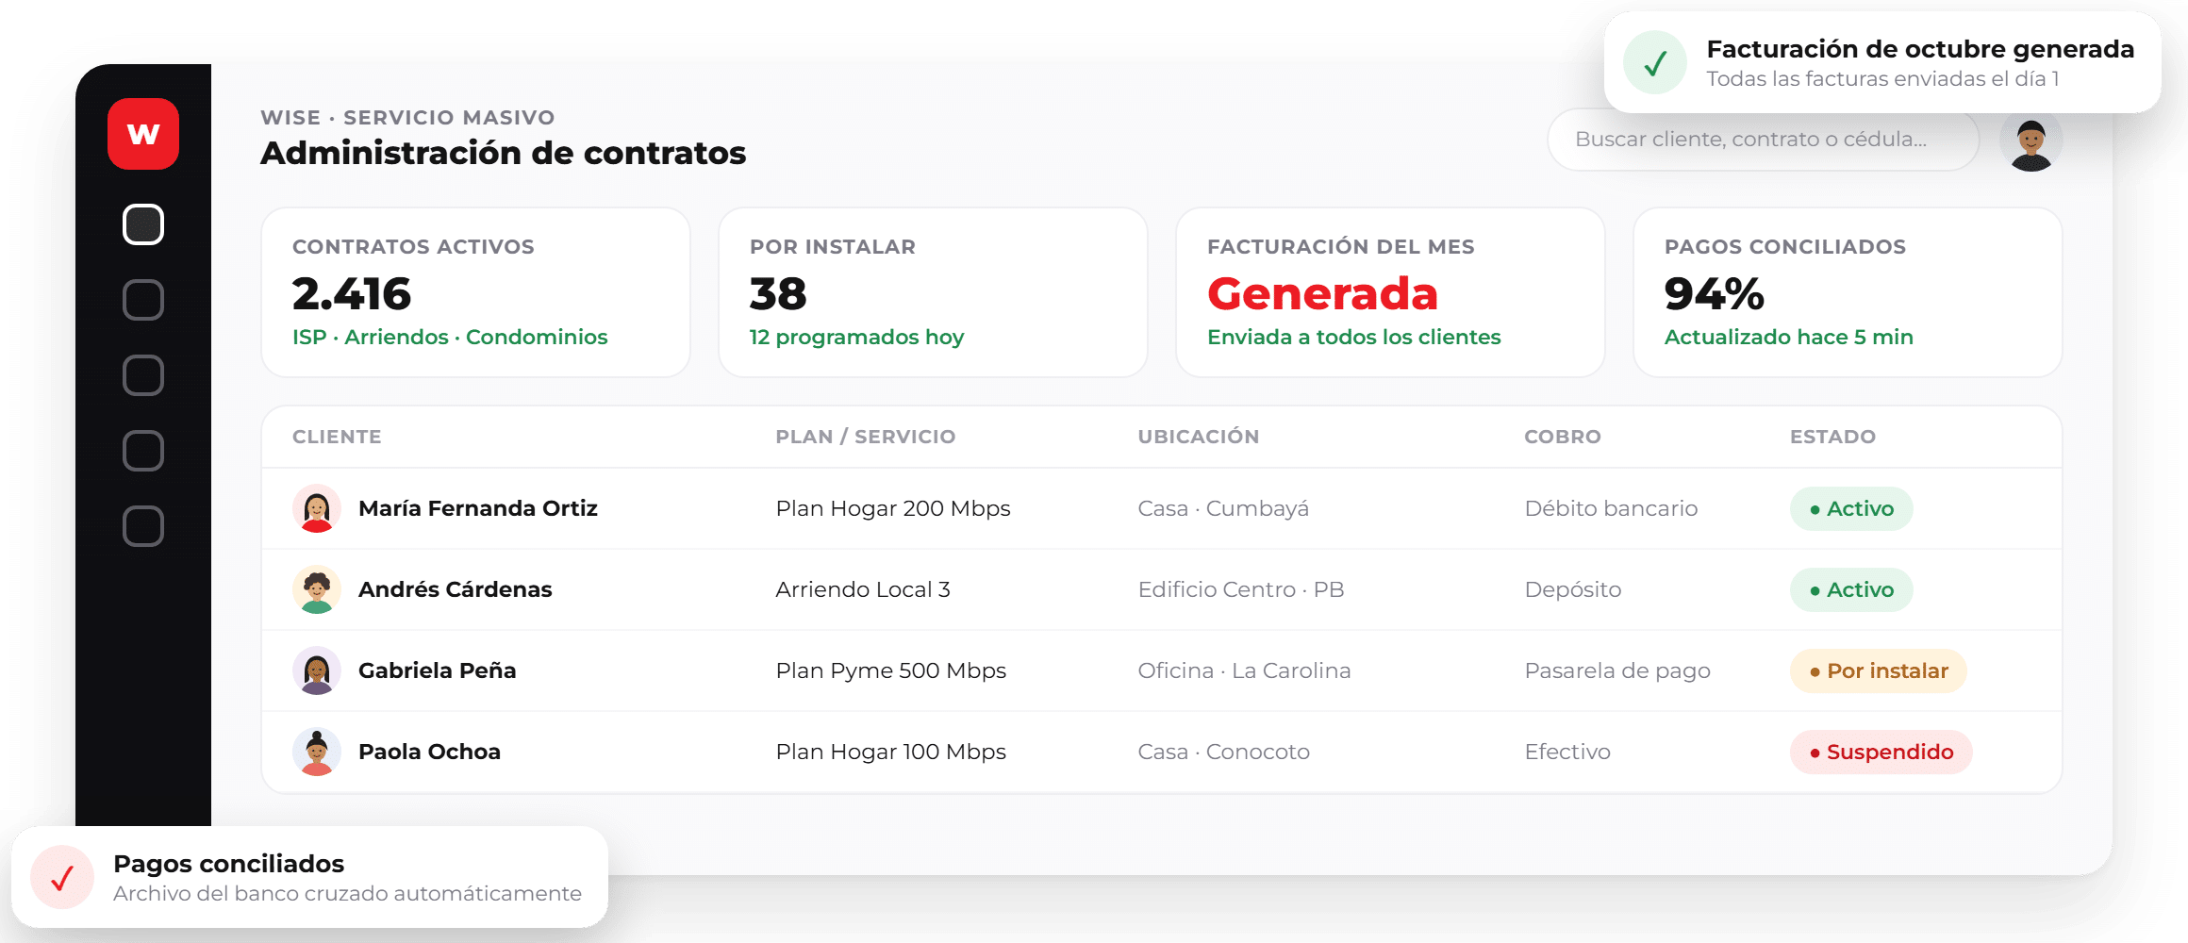Sort by the Plan / Servicio column header

pos(866,437)
